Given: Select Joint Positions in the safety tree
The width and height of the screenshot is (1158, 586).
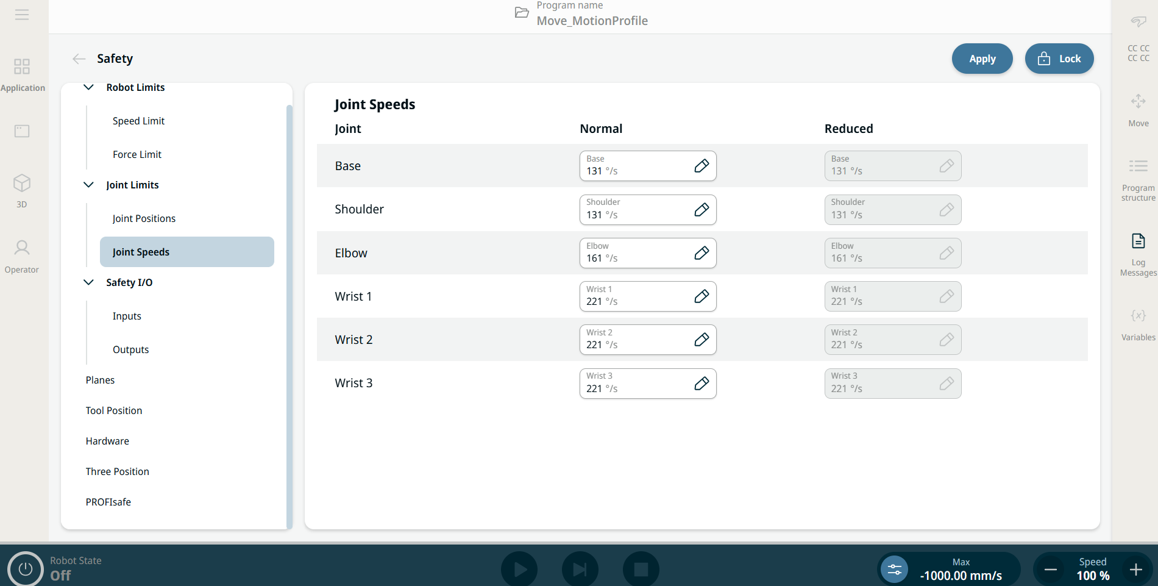Looking at the screenshot, I should click(x=144, y=218).
